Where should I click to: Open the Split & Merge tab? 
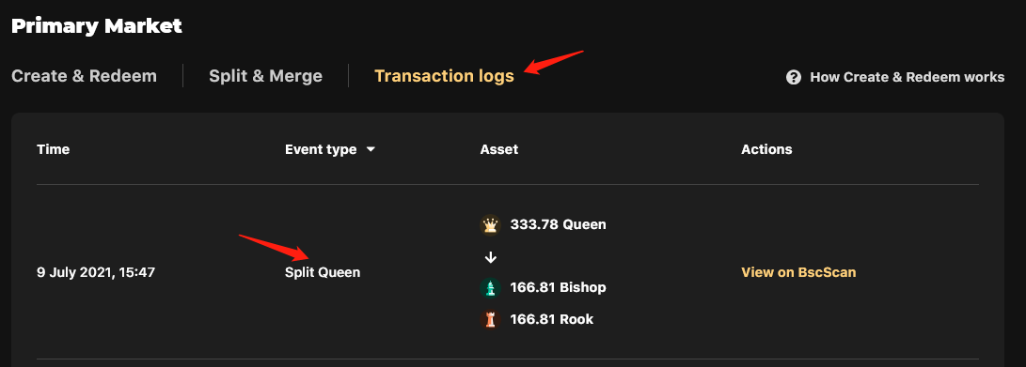tap(265, 76)
